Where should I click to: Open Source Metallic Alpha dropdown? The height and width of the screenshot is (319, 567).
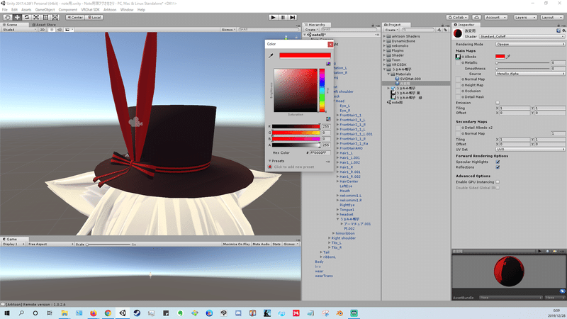click(x=530, y=74)
